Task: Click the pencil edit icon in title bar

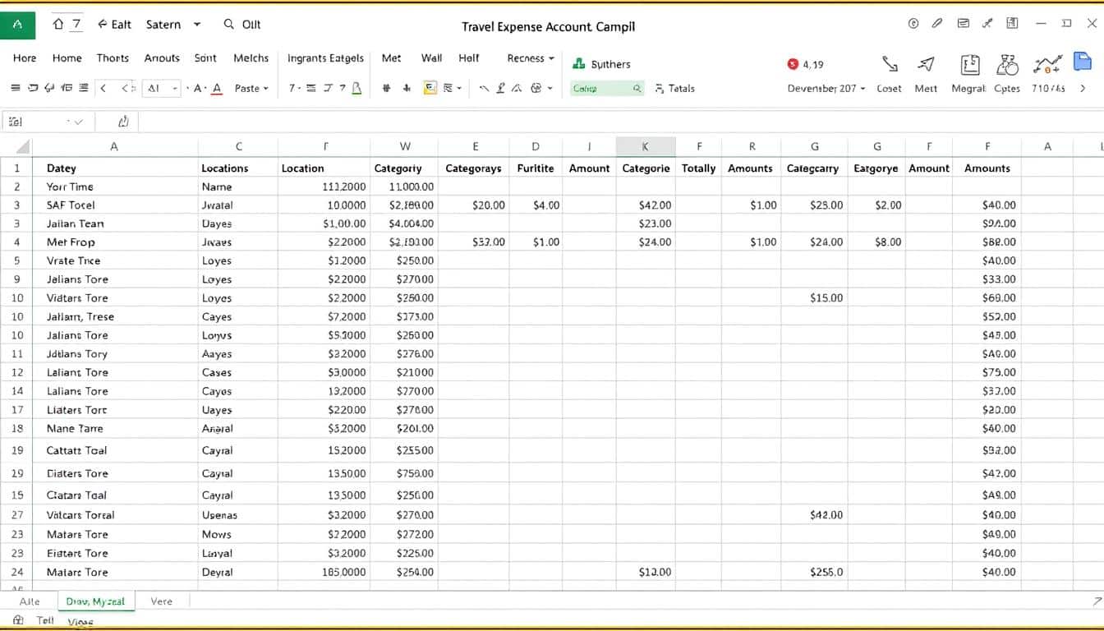Action: tap(937, 24)
